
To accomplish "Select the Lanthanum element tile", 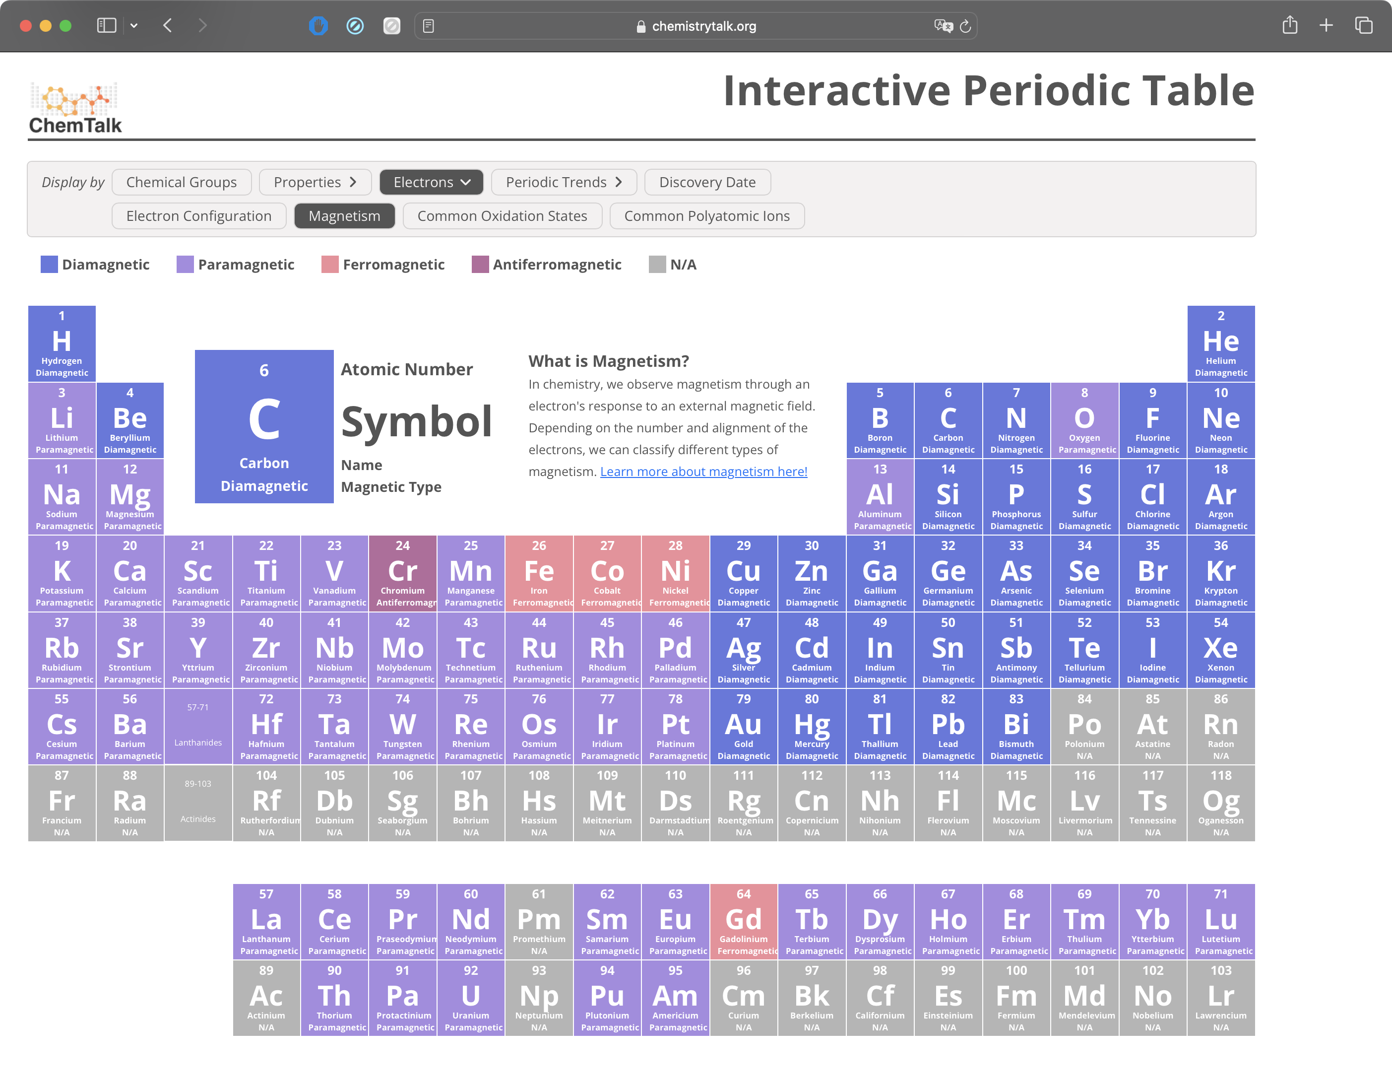I will tap(266, 921).
